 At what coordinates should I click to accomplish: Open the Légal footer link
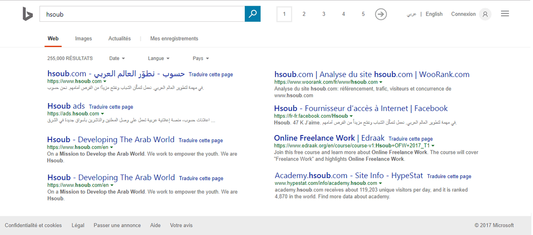[x=78, y=226]
